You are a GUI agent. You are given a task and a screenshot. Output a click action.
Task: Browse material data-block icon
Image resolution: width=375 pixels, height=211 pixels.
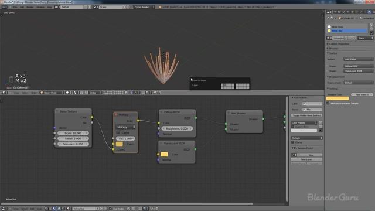[329, 38]
